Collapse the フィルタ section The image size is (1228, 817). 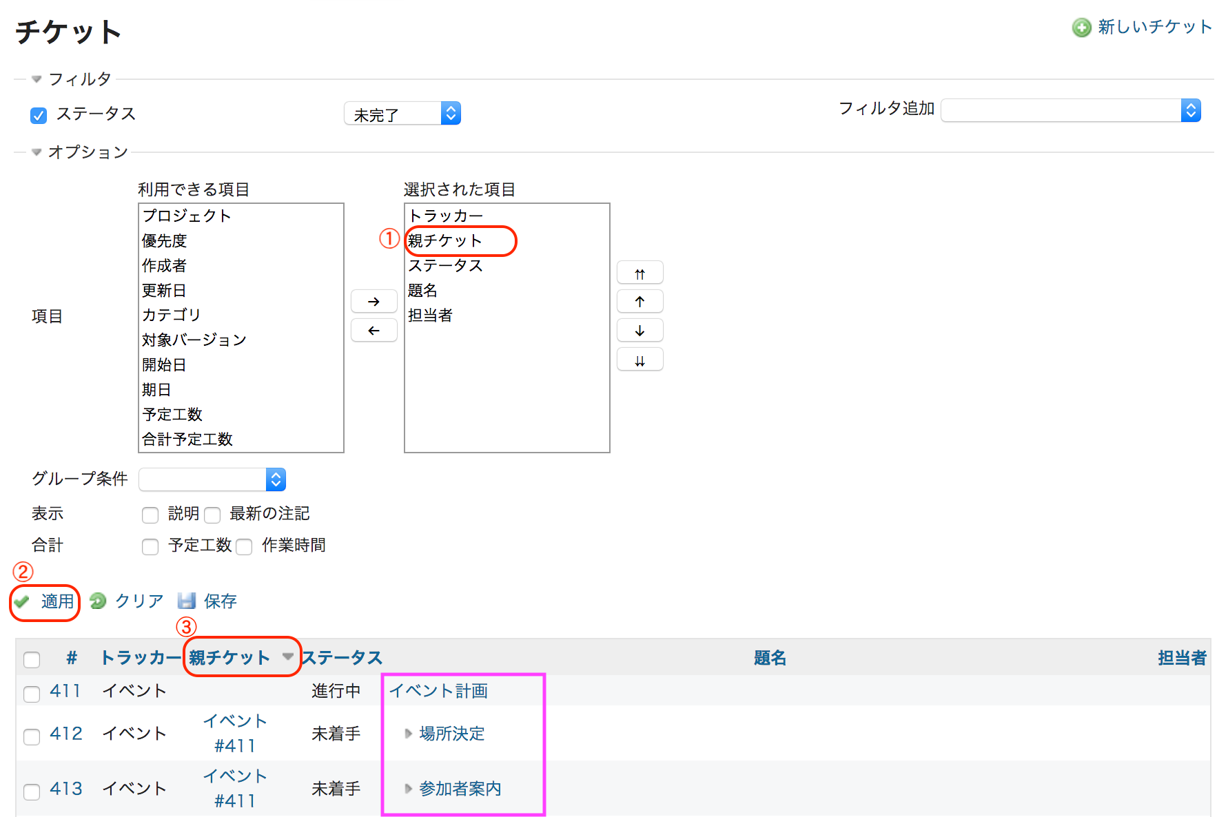72,79
